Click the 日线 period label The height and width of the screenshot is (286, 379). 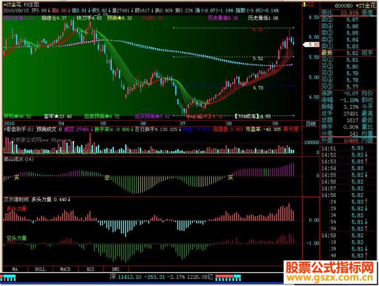[311, 124]
